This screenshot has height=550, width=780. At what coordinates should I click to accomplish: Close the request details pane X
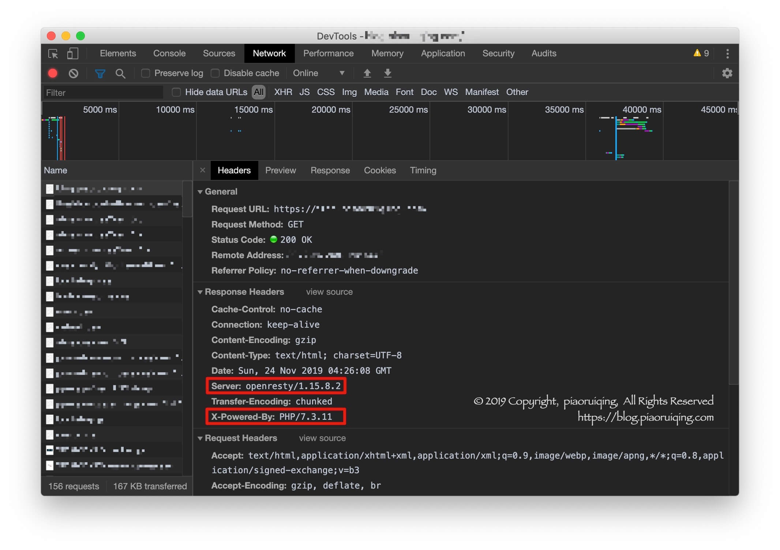click(202, 170)
